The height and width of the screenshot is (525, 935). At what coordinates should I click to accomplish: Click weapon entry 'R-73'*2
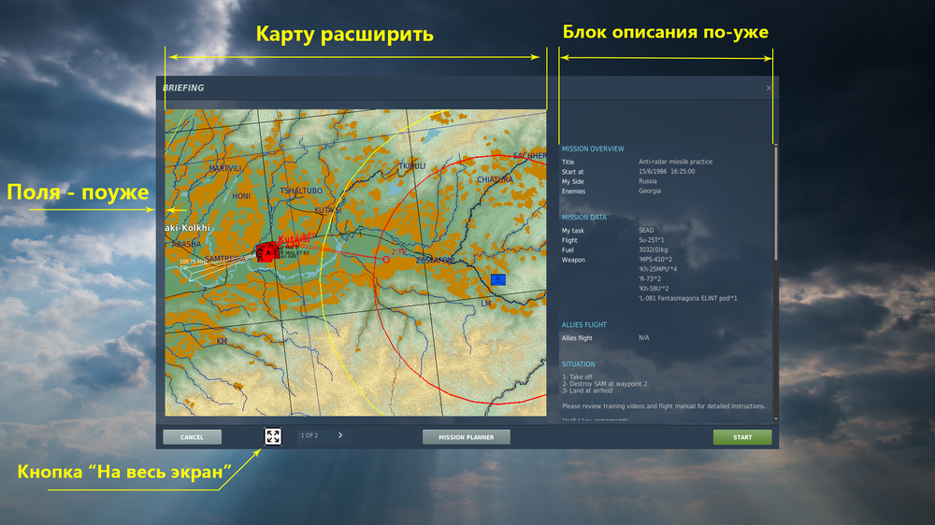[x=650, y=279]
